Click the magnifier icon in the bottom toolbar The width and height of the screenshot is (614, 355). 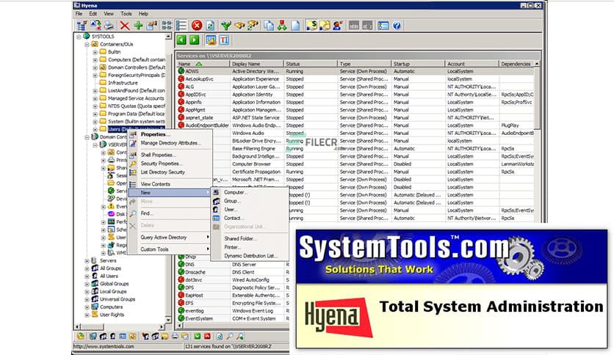[x=229, y=336]
